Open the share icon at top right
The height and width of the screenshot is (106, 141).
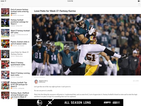(139, 4)
